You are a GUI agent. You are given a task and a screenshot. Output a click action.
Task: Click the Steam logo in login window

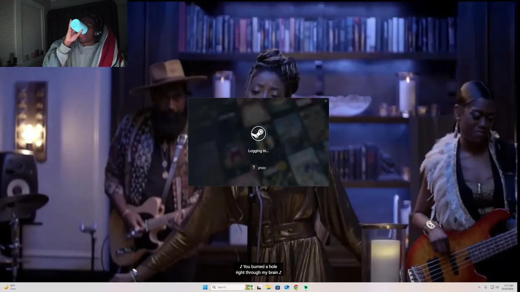click(x=258, y=133)
